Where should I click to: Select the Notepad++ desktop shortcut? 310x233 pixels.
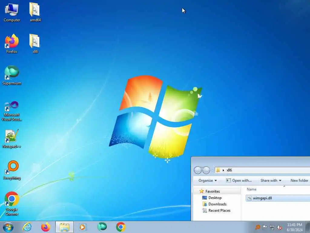tap(12, 138)
